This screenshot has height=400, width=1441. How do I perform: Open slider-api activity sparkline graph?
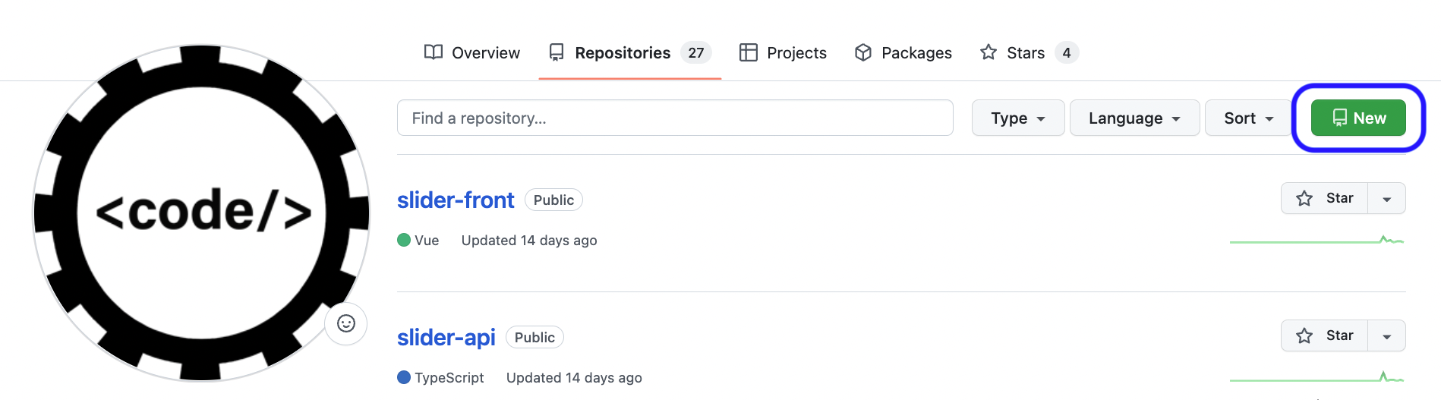(1317, 377)
